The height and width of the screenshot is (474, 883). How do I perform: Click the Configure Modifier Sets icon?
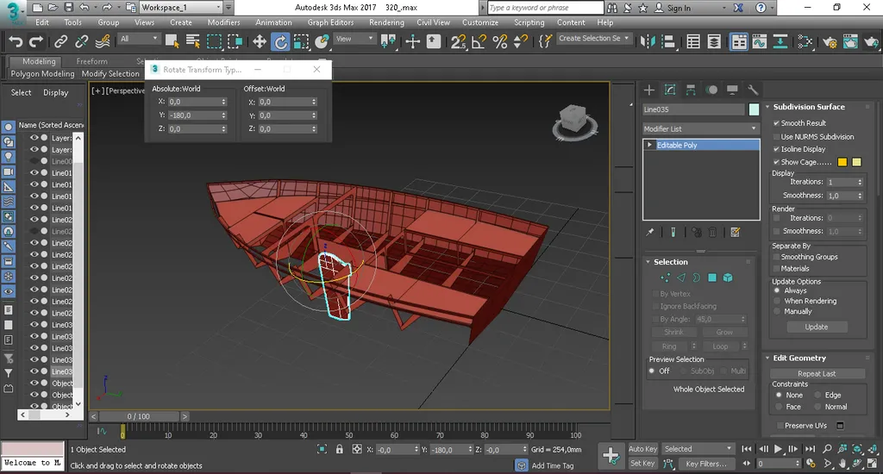point(735,232)
